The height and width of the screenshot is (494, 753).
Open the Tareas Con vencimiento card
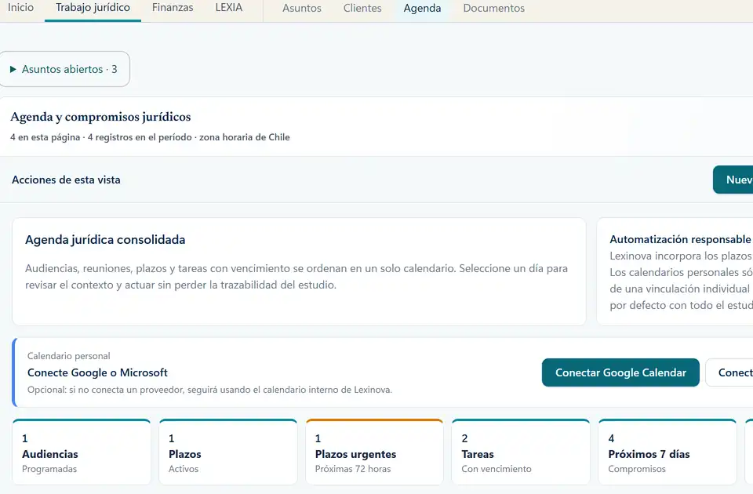click(x=521, y=452)
